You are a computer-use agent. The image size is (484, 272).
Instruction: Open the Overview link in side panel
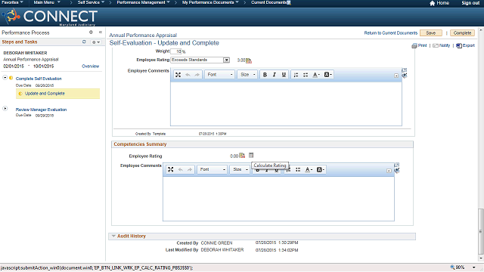click(x=91, y=66)
